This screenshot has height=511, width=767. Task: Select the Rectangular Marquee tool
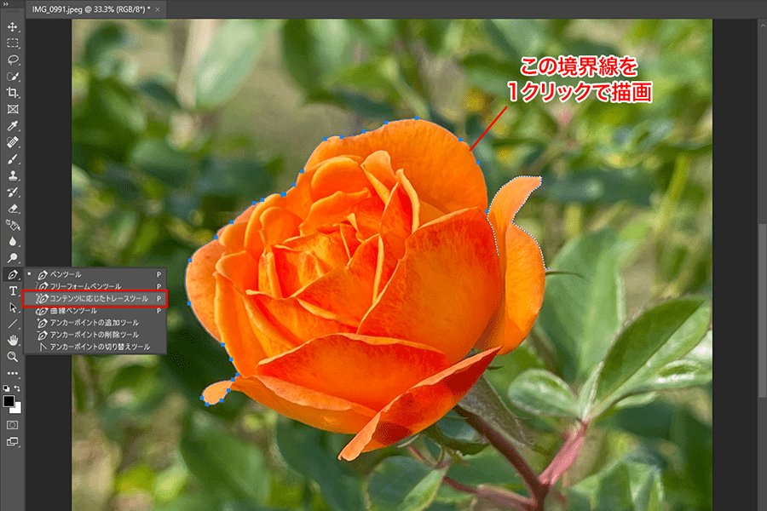tap(12, 43)
